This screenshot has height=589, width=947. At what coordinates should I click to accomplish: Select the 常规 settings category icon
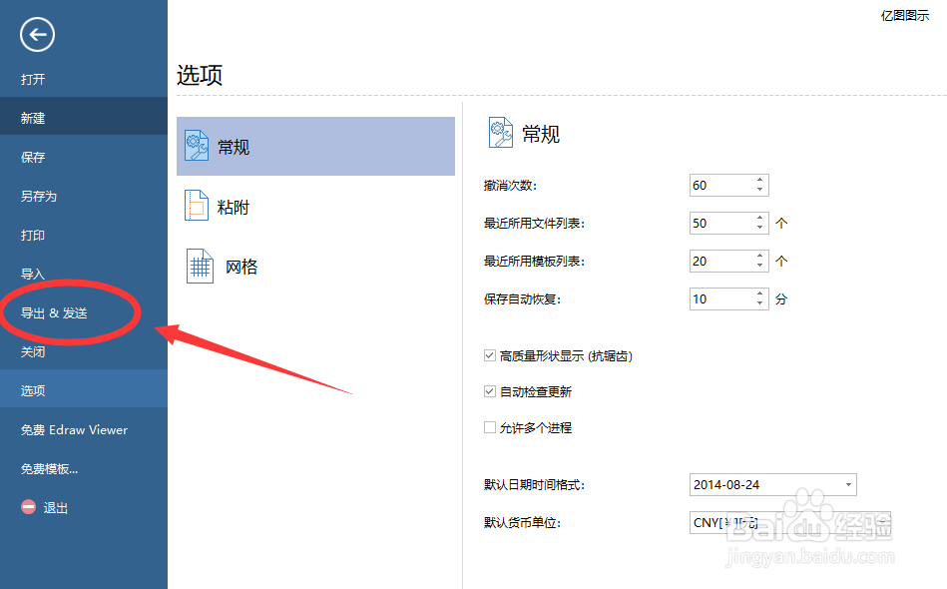[200, 146]
